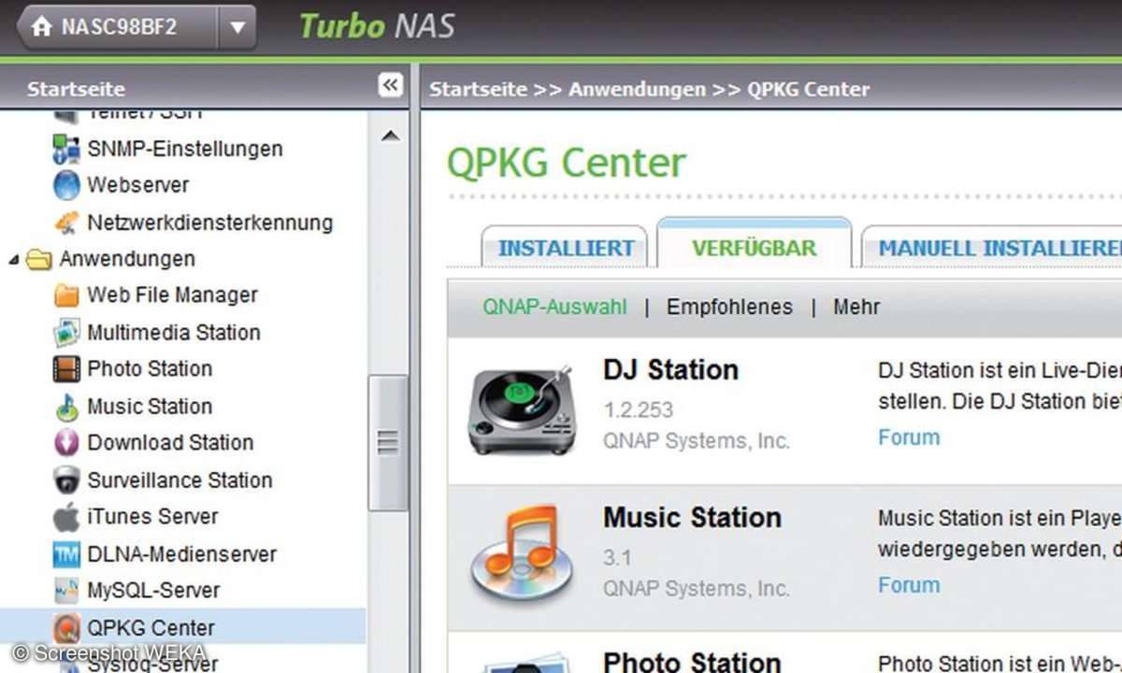This screenshot has height=673, width=1122.
Task: Collapse the sidebar with the double-arrow button
Action: (x=391, y=86)
